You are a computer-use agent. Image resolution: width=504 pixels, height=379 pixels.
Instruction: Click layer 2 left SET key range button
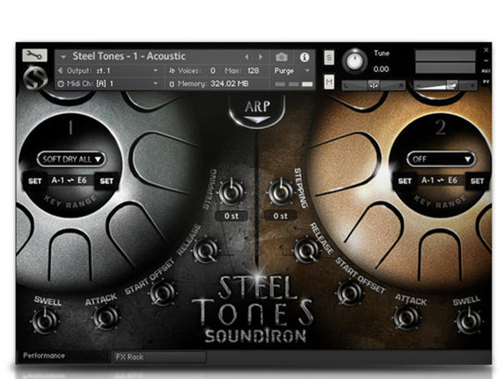(405, 181)
